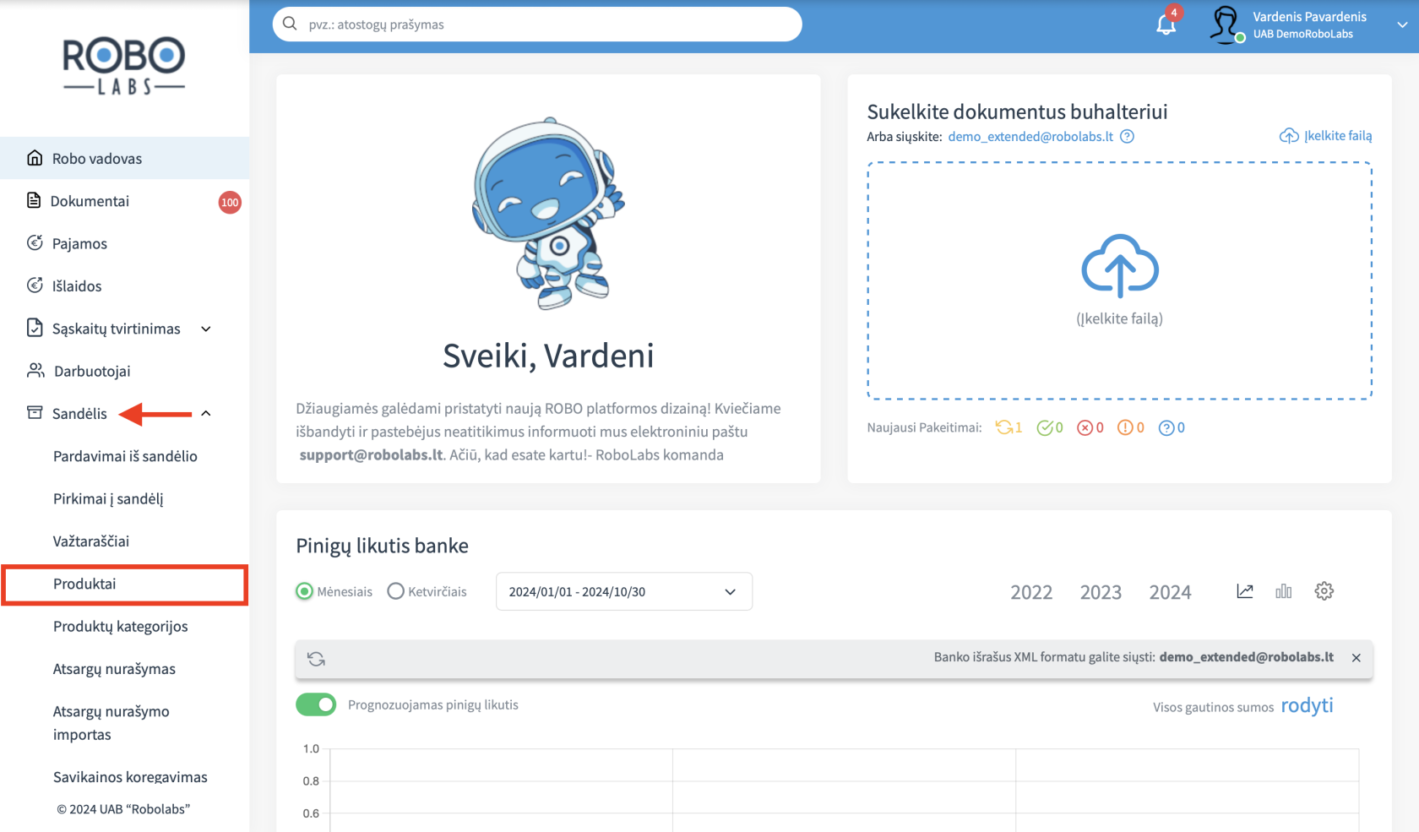Collapse the Sandėlis submenu chevron

pyautogui.click(x=206, y=413)
